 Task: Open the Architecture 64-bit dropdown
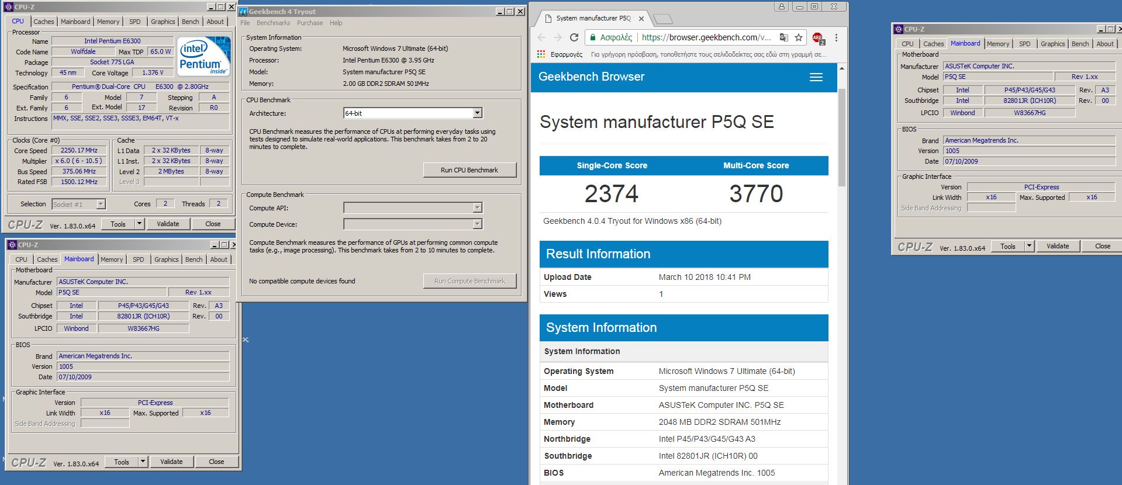pyautogui.click(x=477, y=113)
